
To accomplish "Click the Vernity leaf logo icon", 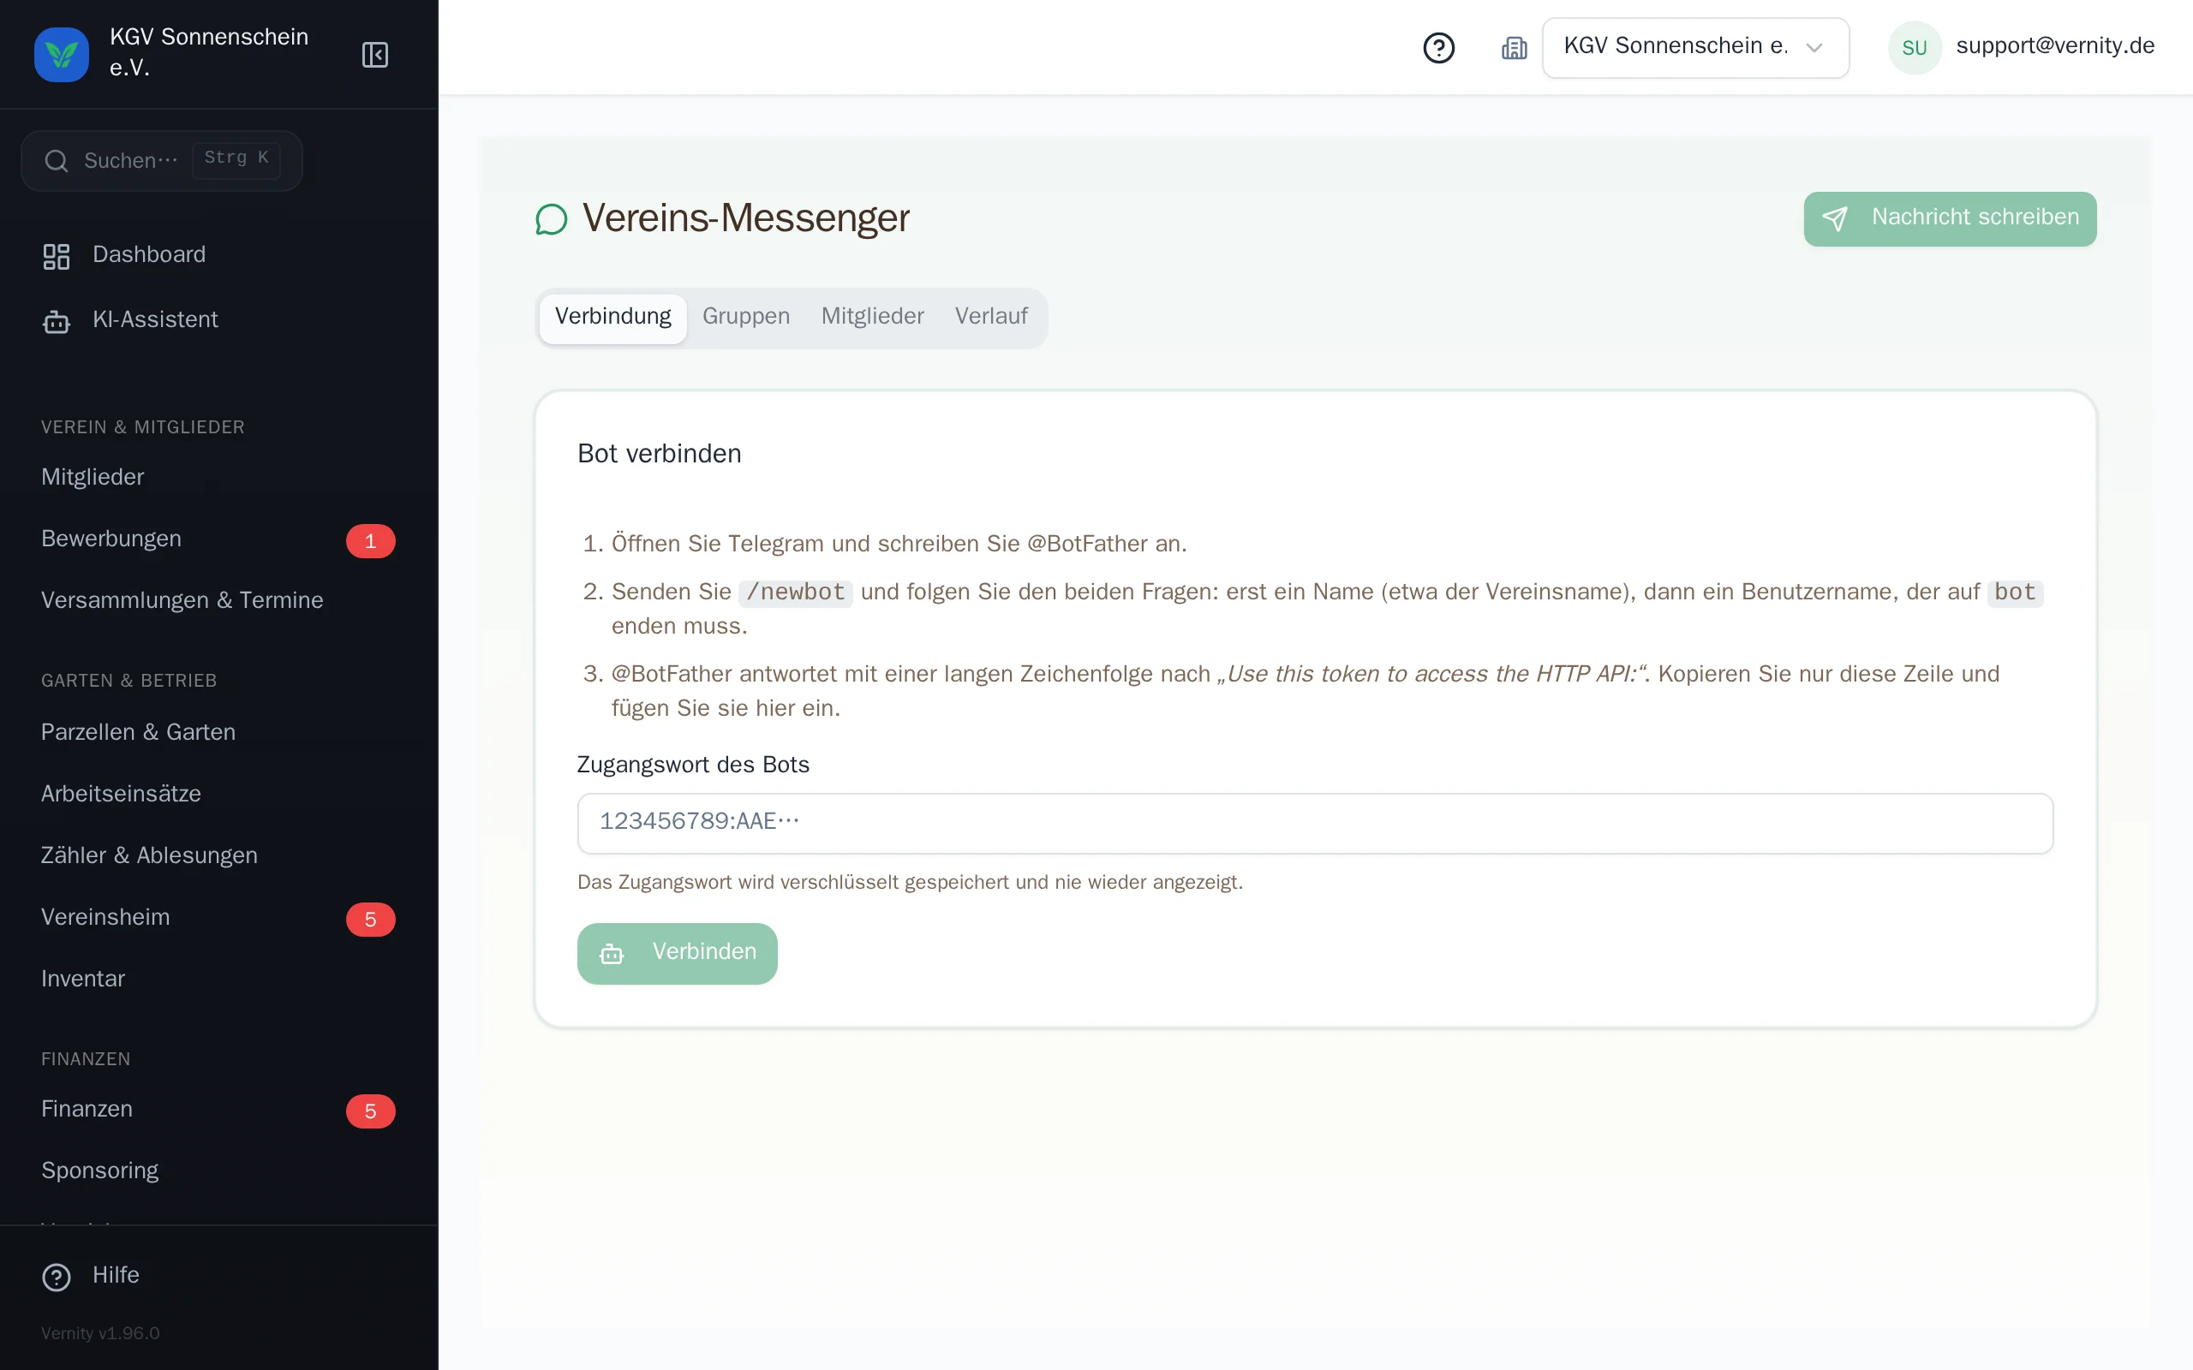I will pyautogui.click(x=62, y=54).
